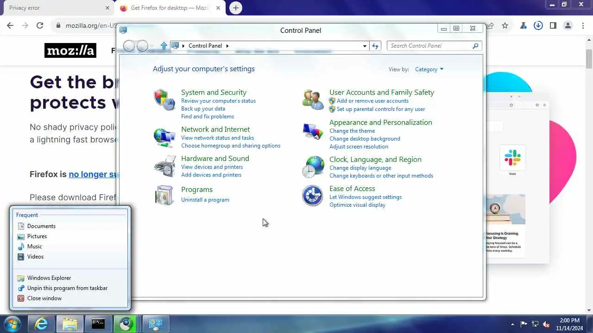Open the Action Center flag icon
593x333 pixels.
point(524,324)
